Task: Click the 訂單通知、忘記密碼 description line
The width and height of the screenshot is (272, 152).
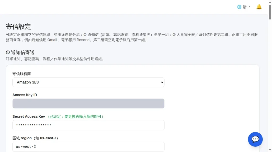Action: 55,59
